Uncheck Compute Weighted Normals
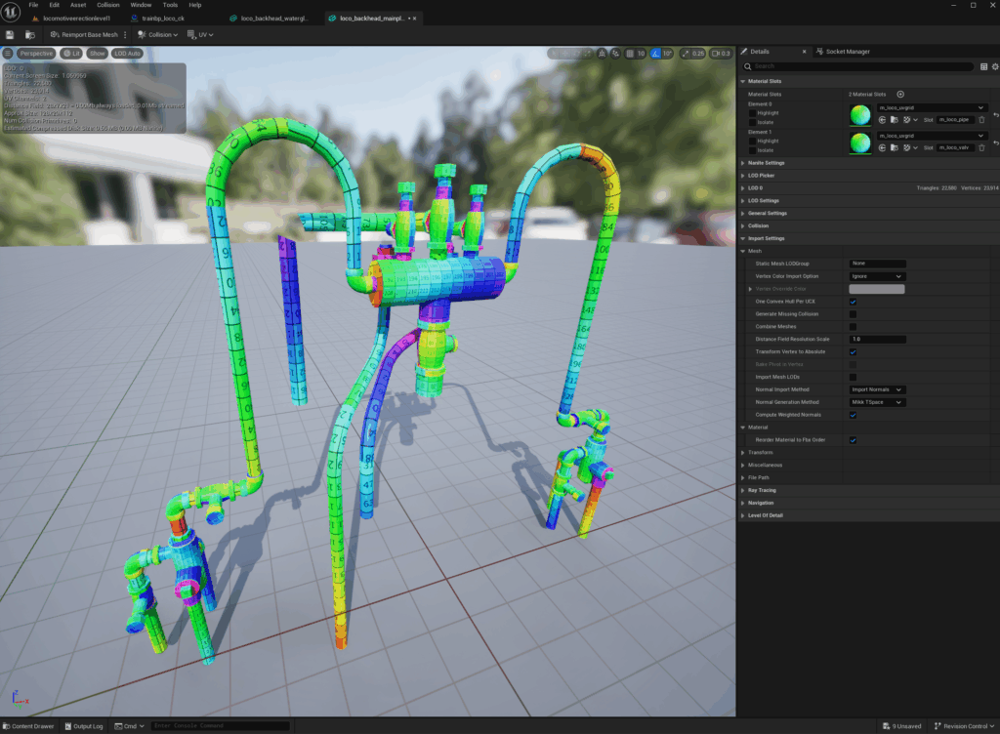This screenshot has width=1000, height=734. [x=853, y=416]
